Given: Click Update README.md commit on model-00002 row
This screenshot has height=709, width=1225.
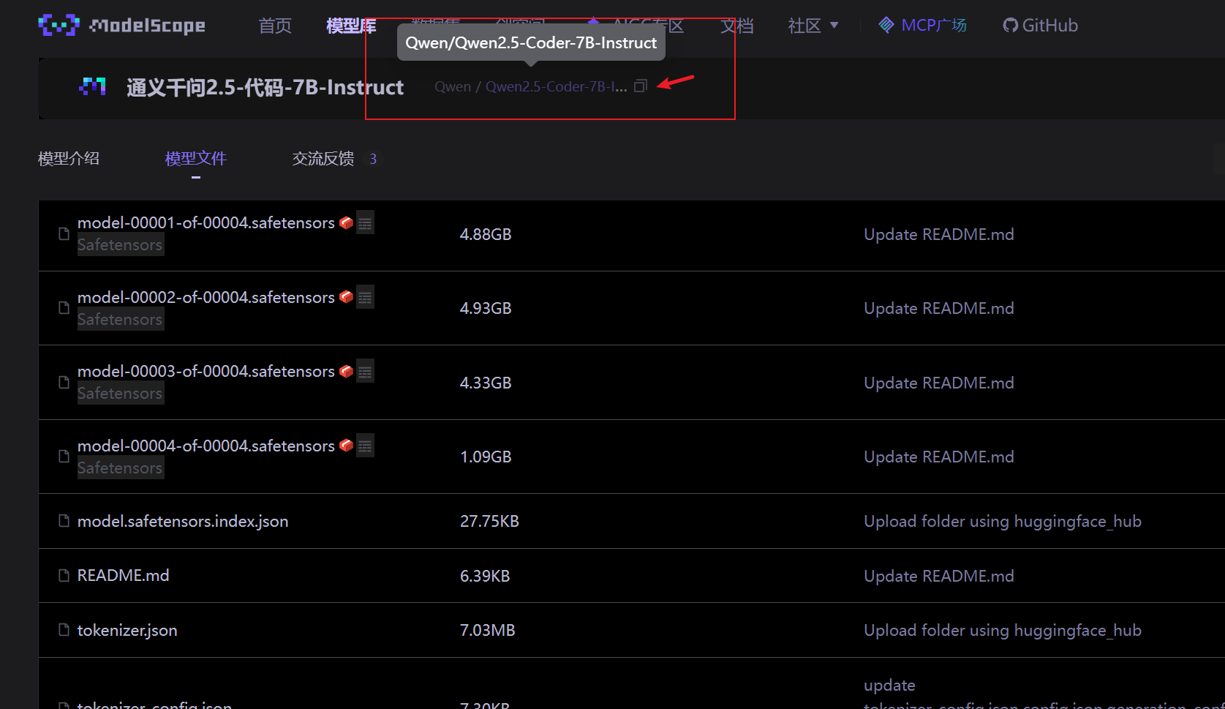Looking at the screenshot, I should (939, 308).
